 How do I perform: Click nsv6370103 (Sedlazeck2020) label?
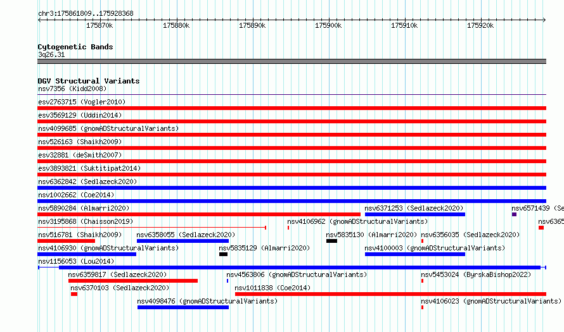pos(120,288)
